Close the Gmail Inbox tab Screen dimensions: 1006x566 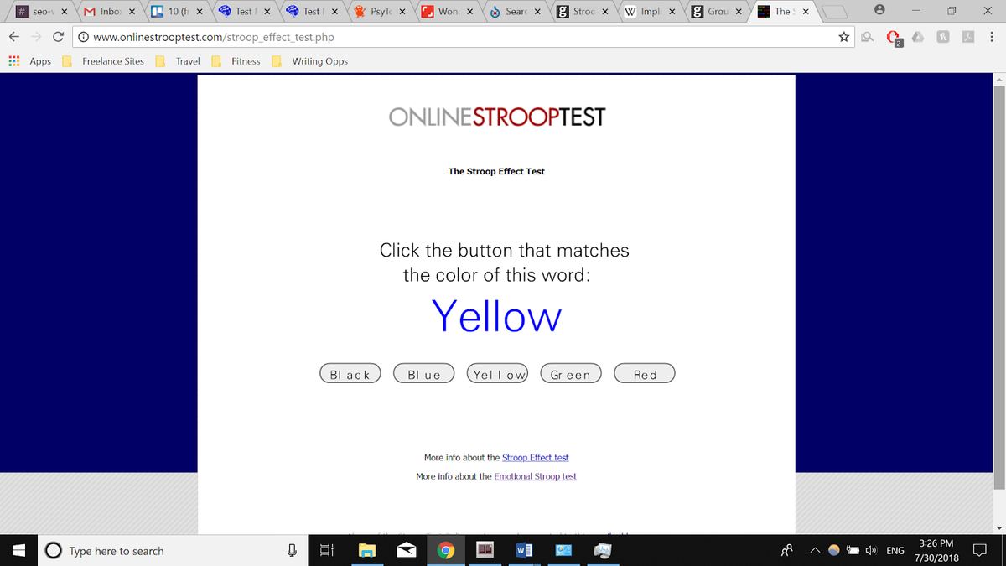132,12
